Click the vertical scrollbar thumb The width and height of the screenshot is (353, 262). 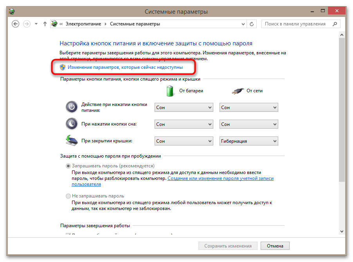point(342,110)
